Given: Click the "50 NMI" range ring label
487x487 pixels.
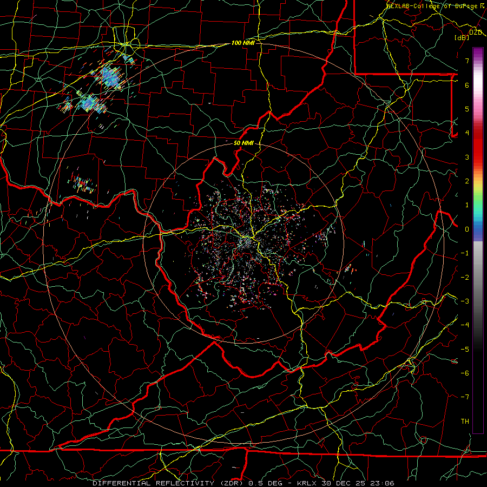Looking at the screenshot, I should [x=243, y=143].
